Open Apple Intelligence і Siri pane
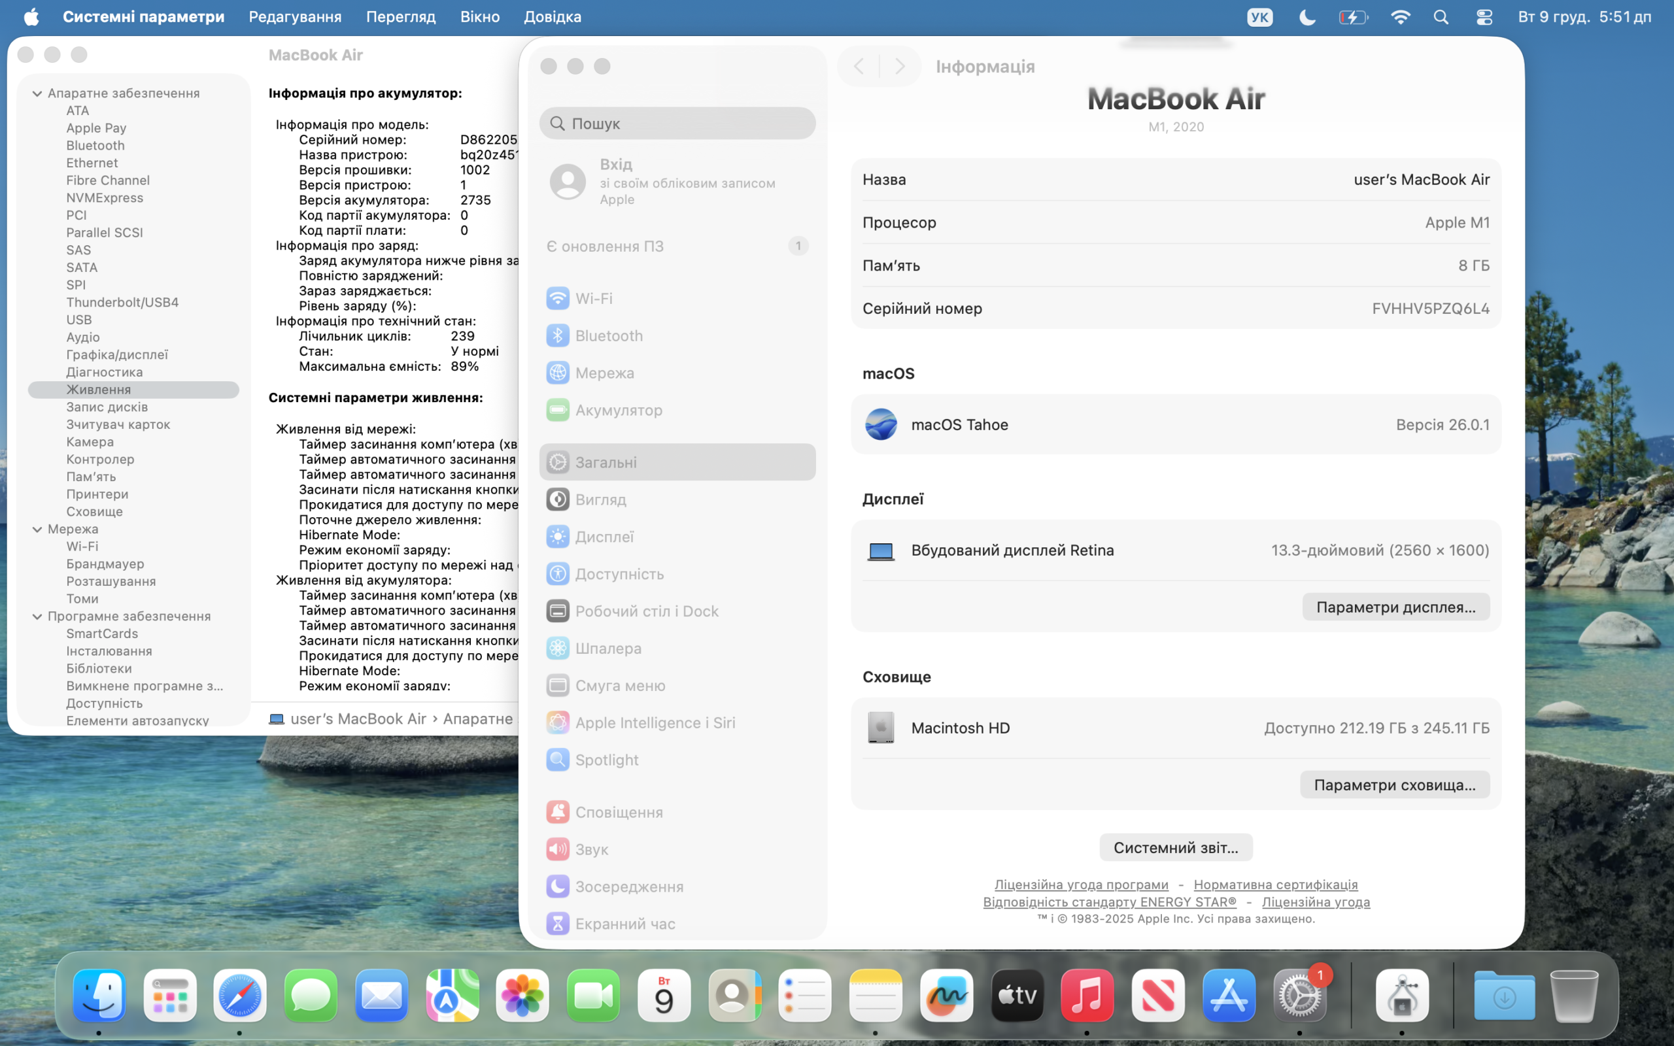Screen dimensions: 1674x1046 [655, 722]
